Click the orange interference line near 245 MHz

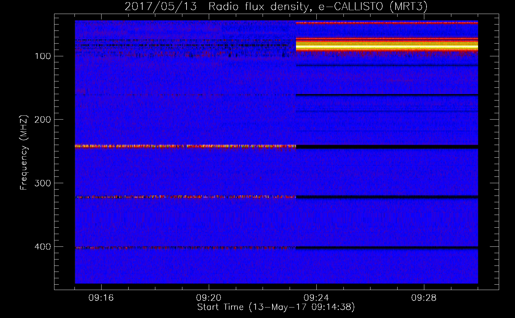coord(185,146)
